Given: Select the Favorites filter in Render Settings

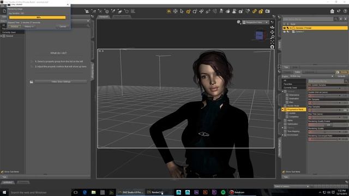Looking at the screenshot, I should (294, 84).
